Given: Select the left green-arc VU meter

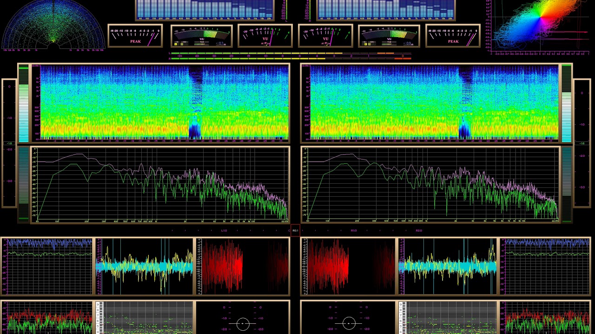Looking at the screenshot, I should tap(201, 36).
